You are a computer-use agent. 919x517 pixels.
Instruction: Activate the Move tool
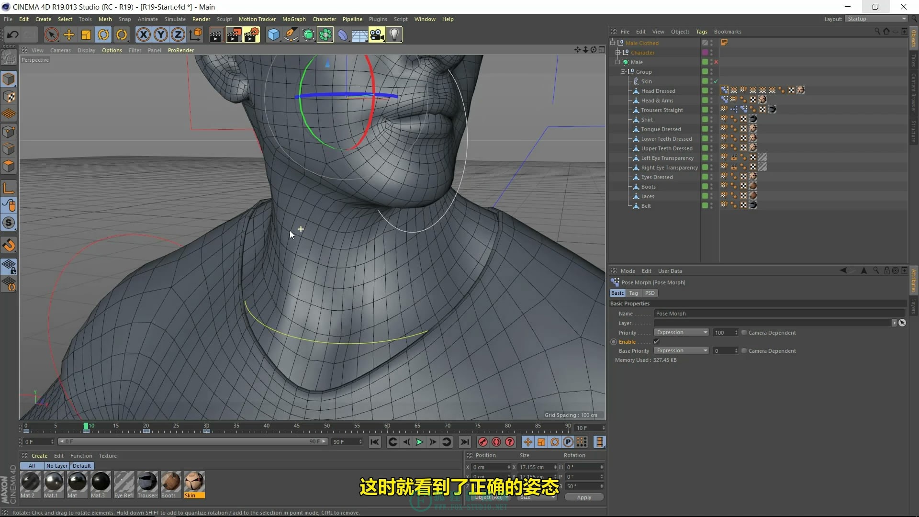69,34
